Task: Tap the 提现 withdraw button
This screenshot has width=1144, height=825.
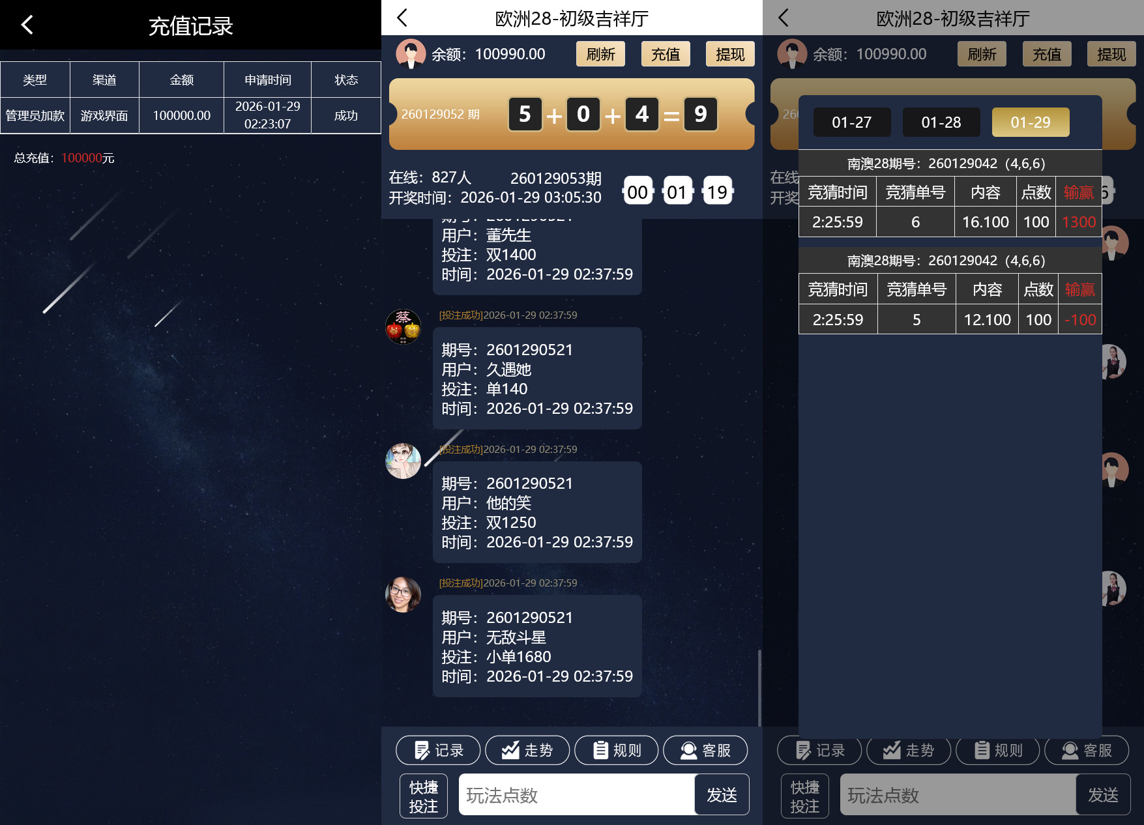Action: tap(730, 54)
